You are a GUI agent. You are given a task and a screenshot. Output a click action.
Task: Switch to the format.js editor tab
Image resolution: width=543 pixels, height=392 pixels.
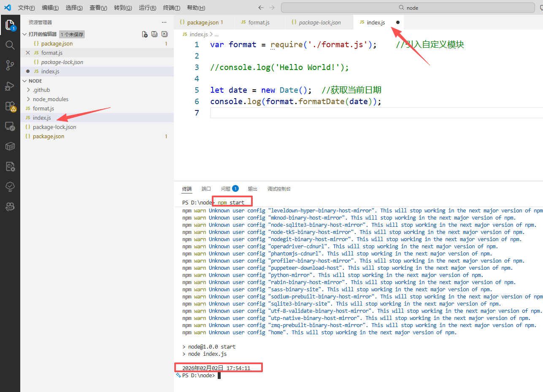[x=259, y=22]
